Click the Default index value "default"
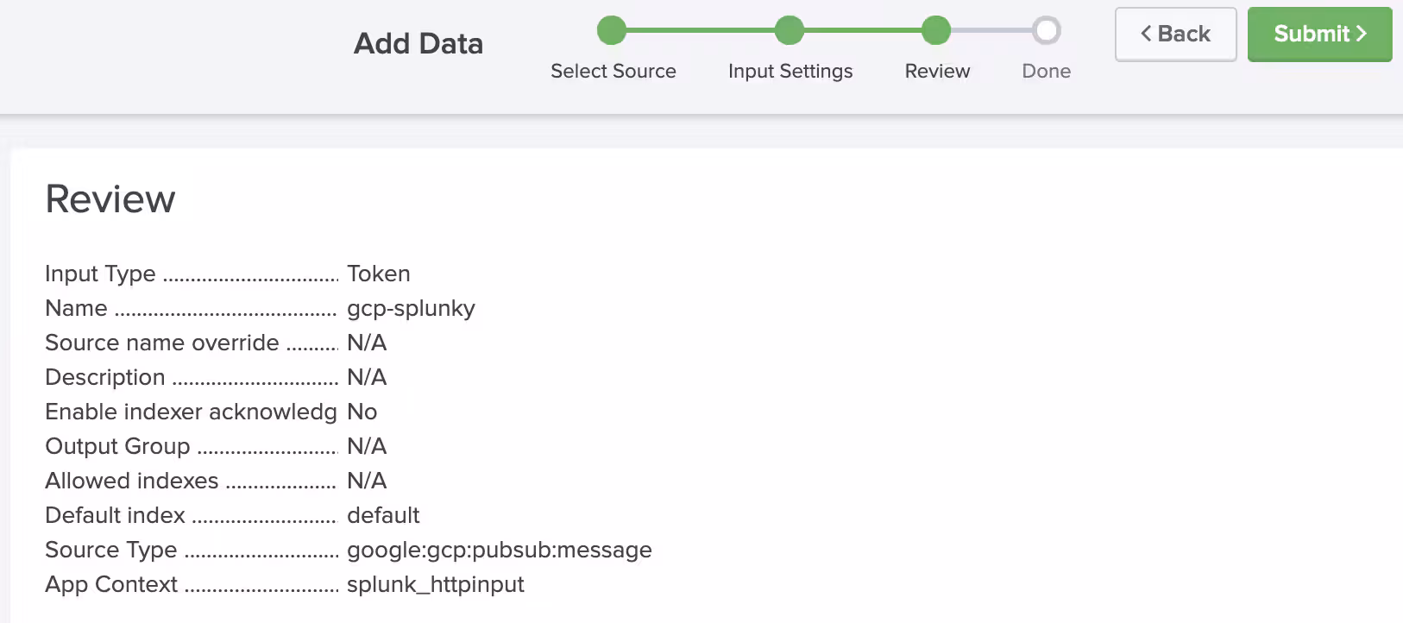 [x=383, y=515]
